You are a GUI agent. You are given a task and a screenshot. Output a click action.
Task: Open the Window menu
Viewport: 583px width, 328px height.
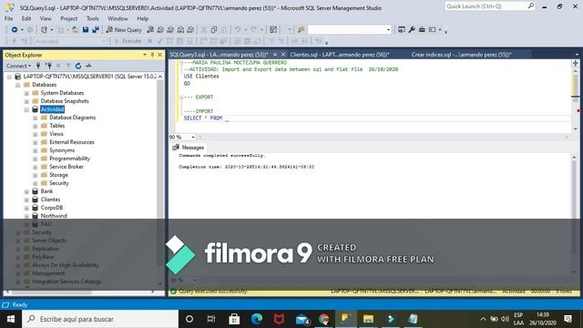pyautogui.click(x=118, y=18)
